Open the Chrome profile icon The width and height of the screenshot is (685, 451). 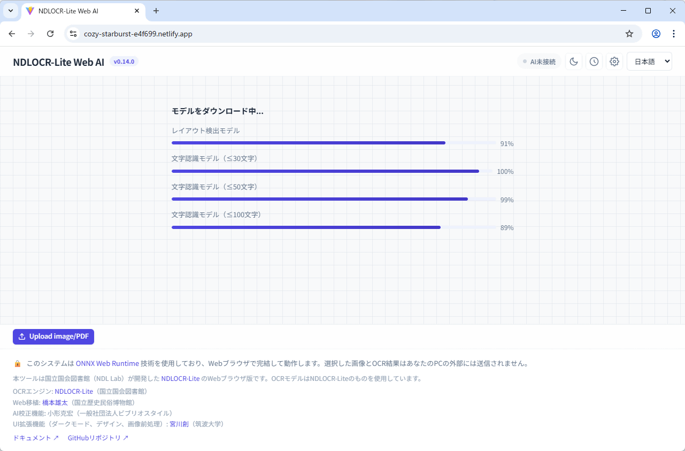pyautogui.click(x=656, y=34)
